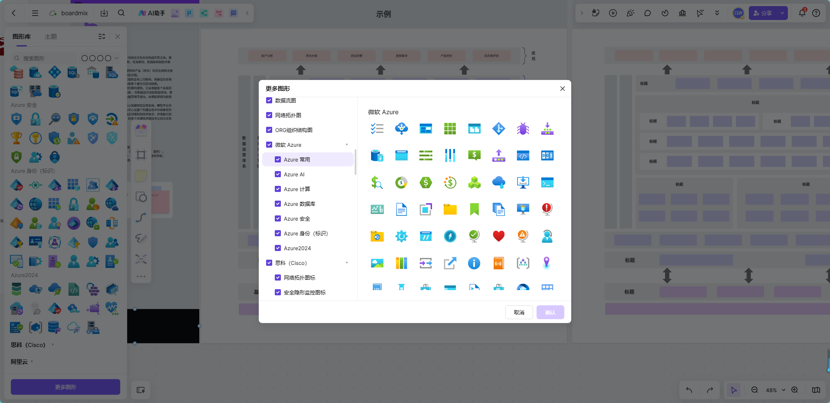Viewport: 830px width, 403px height.
Task: Open the hamburger menu icon
Action: (35, 13)
